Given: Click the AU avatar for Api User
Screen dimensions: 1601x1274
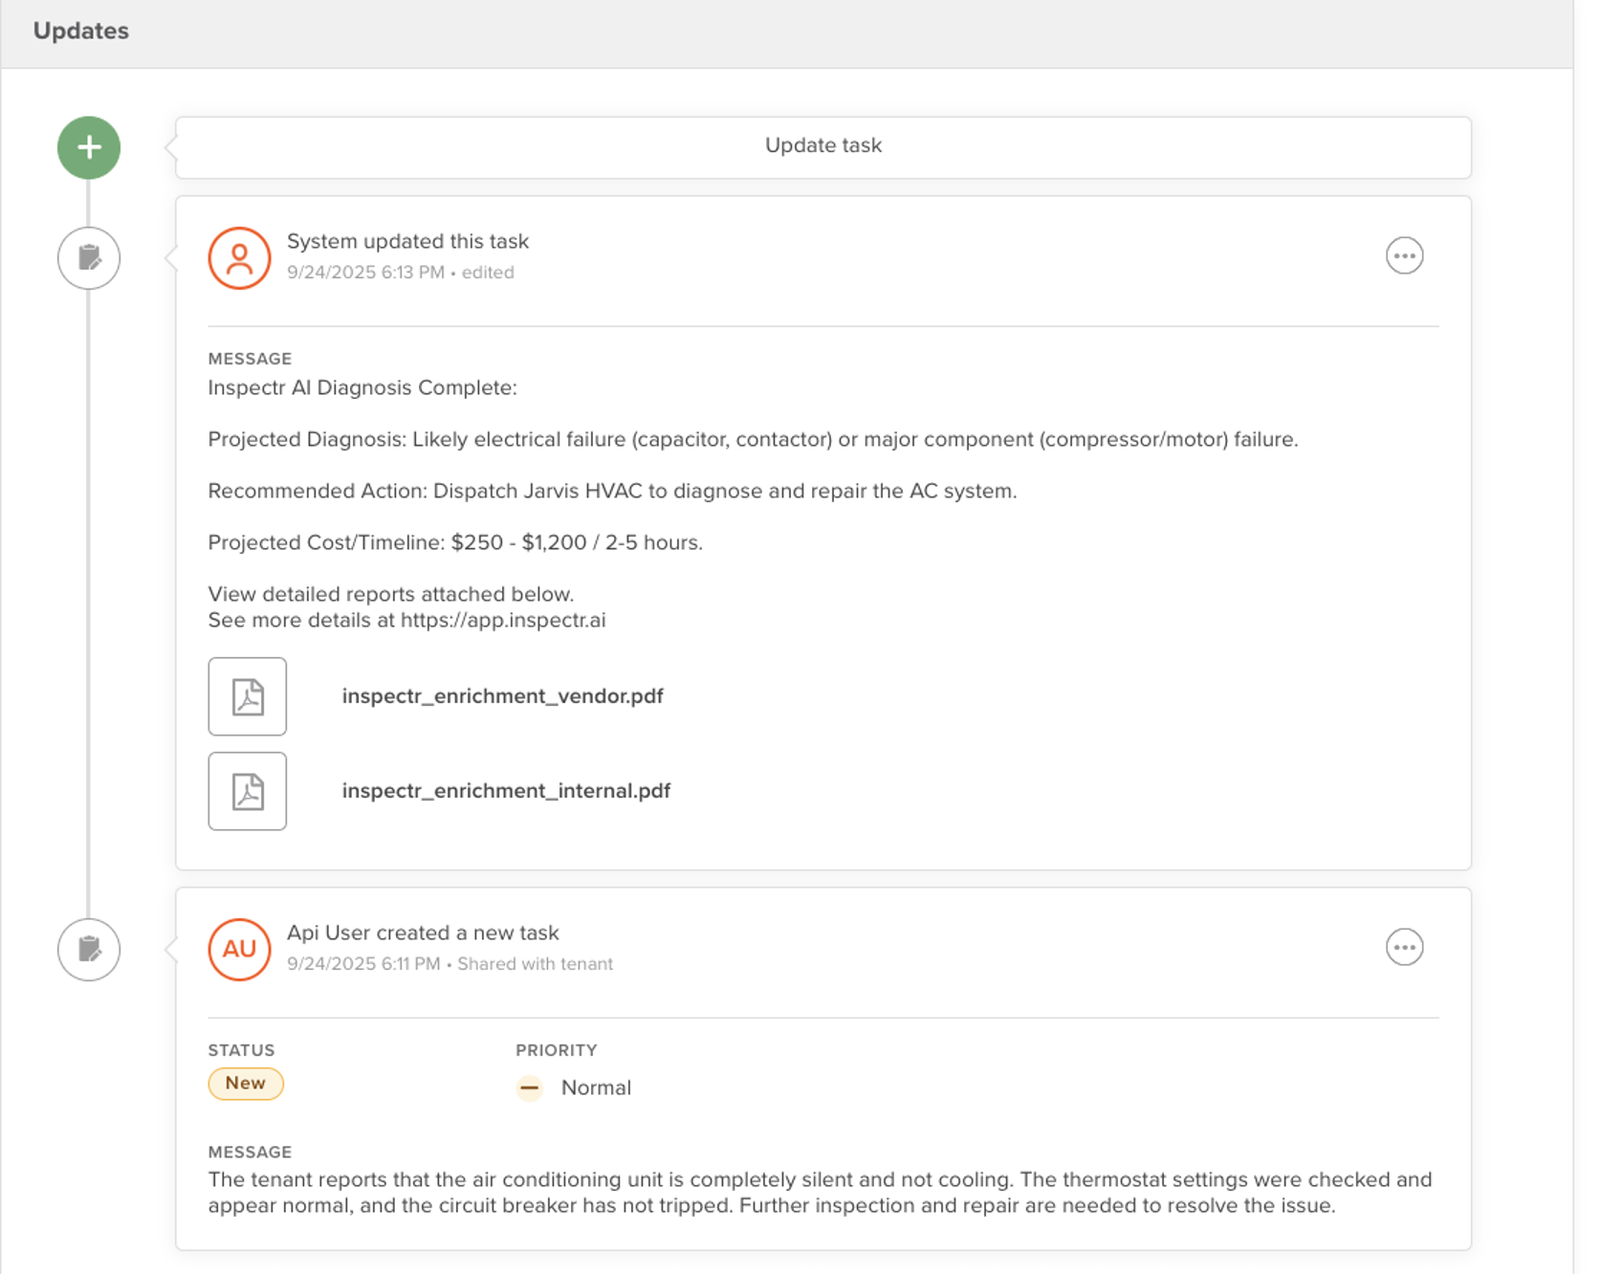Looking at the screenshot, I should (x=239, y=949).
